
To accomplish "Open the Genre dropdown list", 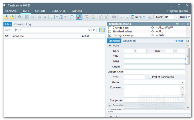I will (x=183, y=82).
